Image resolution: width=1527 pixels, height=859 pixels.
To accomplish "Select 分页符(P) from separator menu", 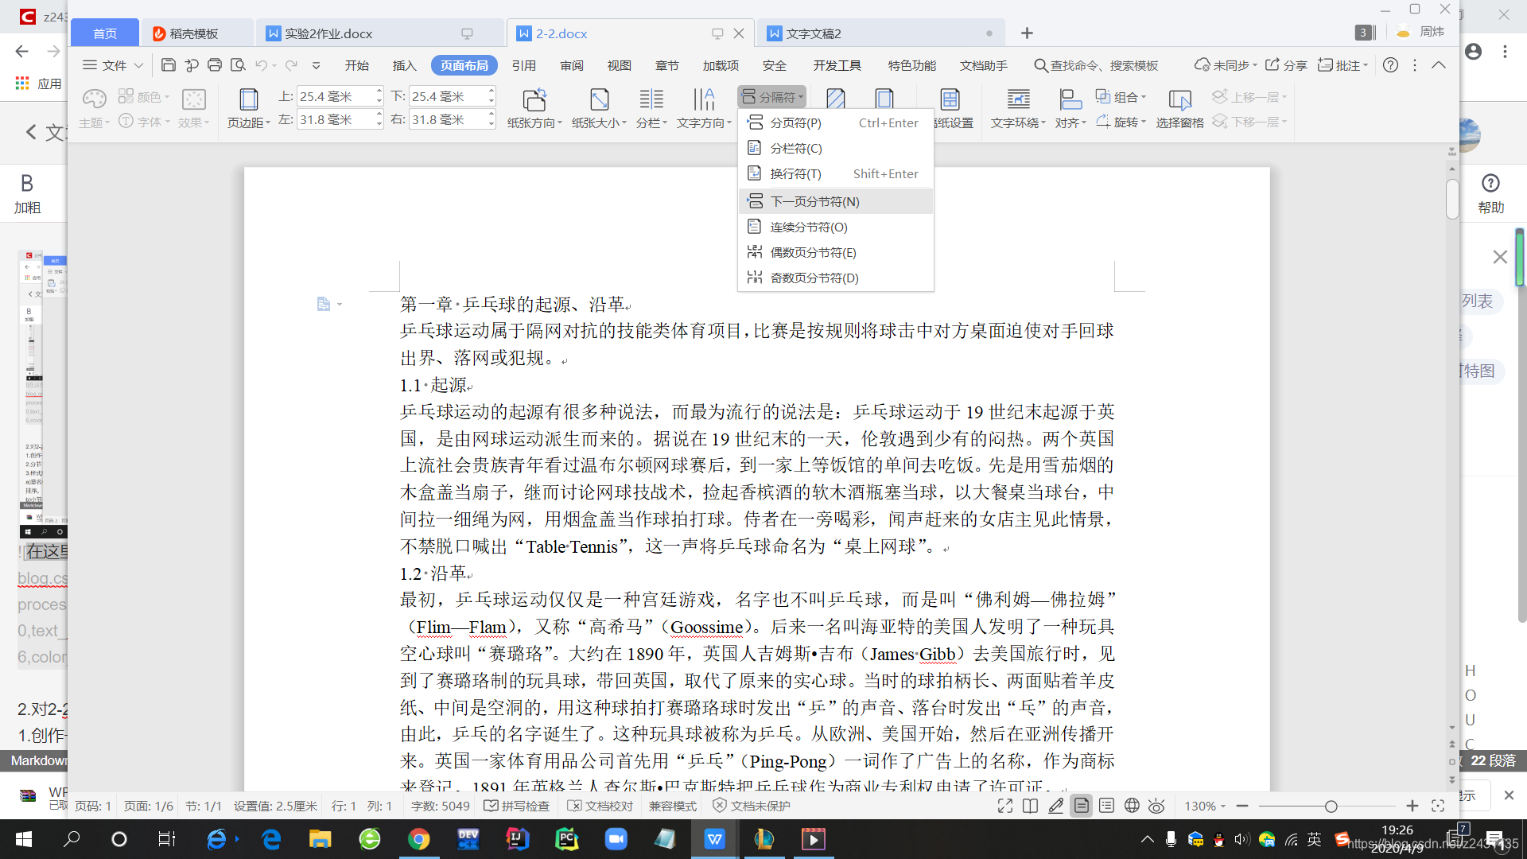I will (x=835, y=122).
